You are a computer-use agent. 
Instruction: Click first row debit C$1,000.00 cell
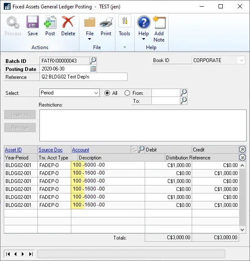169,165
